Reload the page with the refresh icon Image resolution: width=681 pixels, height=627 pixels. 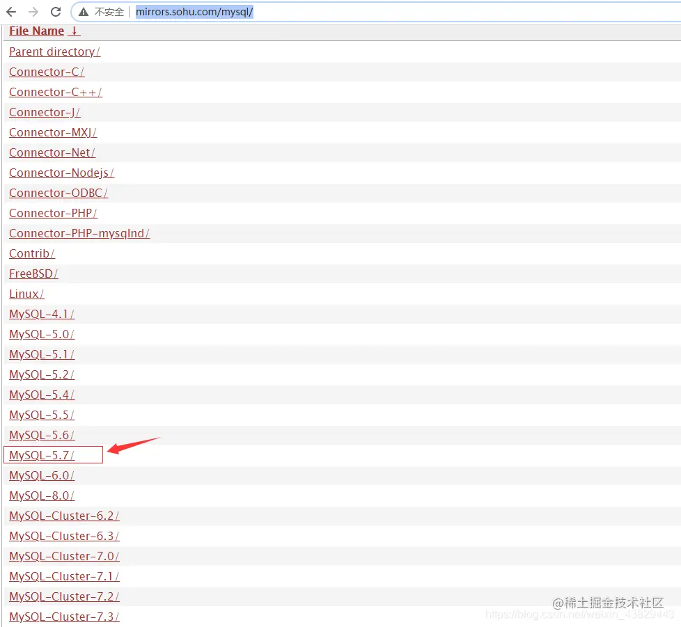click(56, 12)
